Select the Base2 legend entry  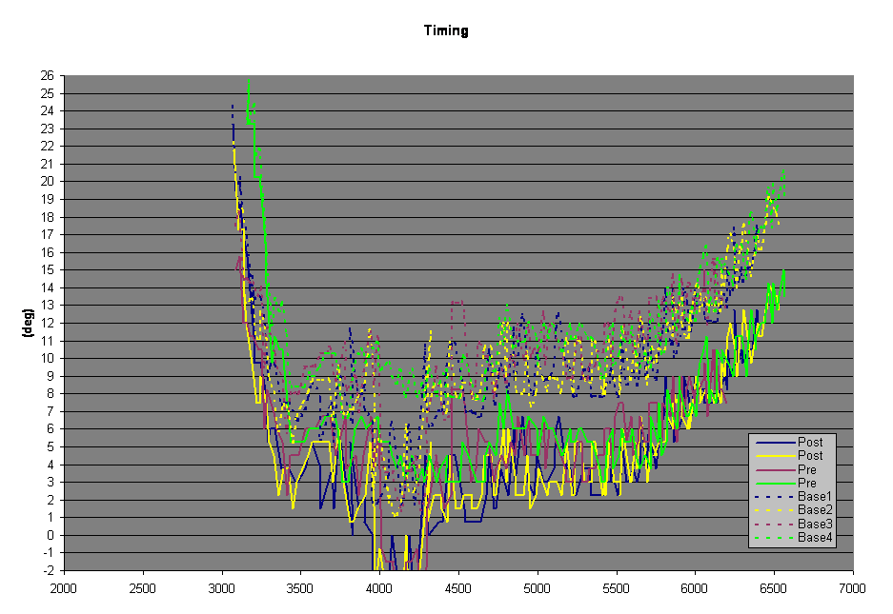tap(793, 510)
